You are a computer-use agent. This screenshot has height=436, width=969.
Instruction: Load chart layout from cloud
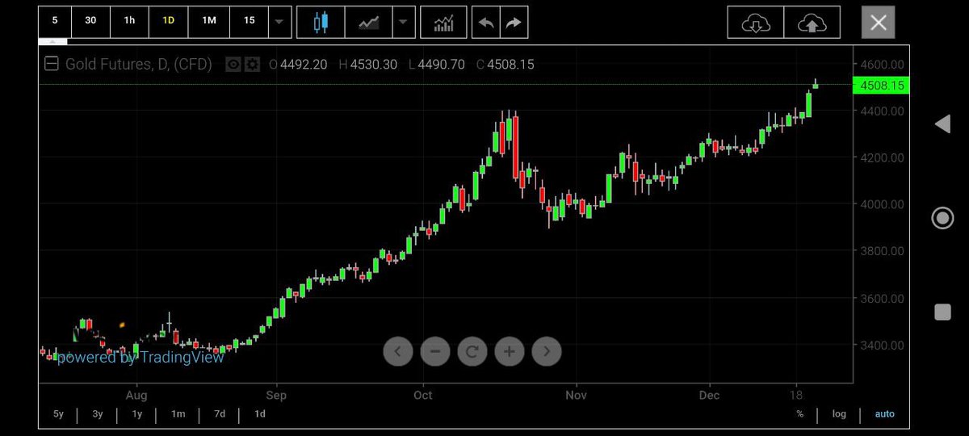click(756, 23)
